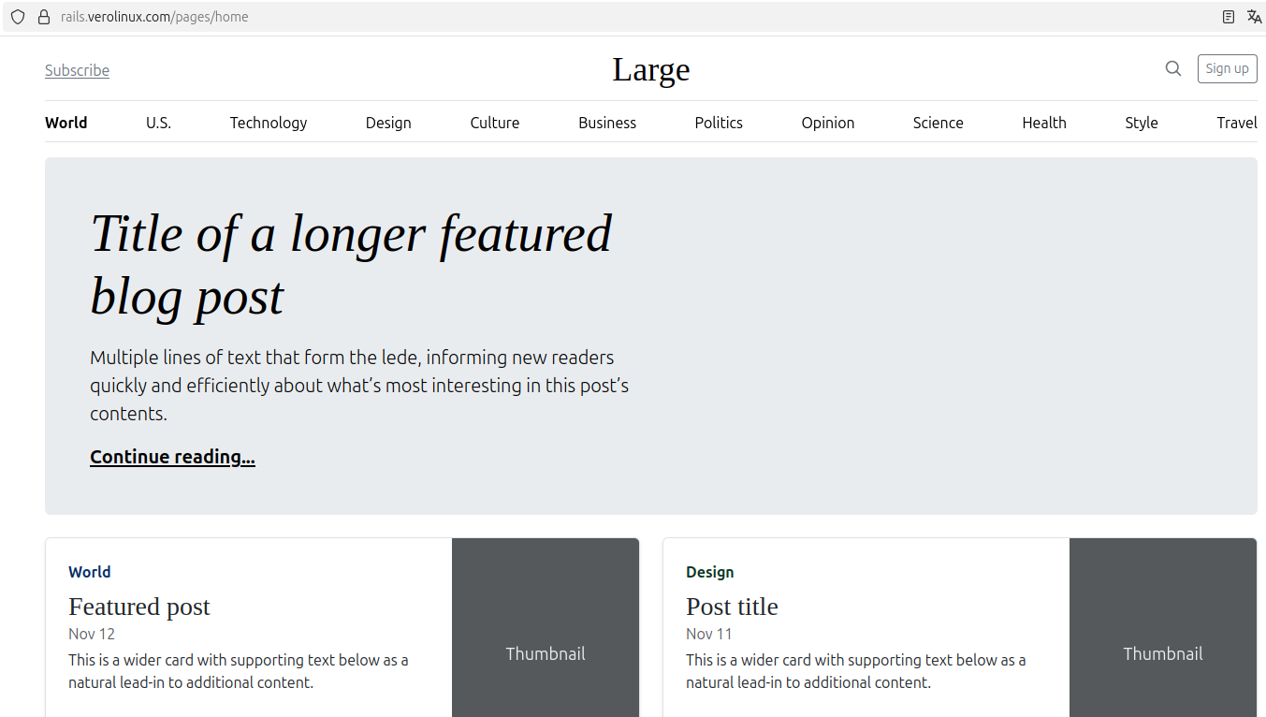Open reader view icon in address bar
The width and height of the screenshot is (1266, 717).
coord(1229,17)
